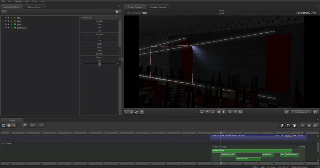Open the File menu
This screenshot has width=320, height=168.
click(x=3, y=1)
